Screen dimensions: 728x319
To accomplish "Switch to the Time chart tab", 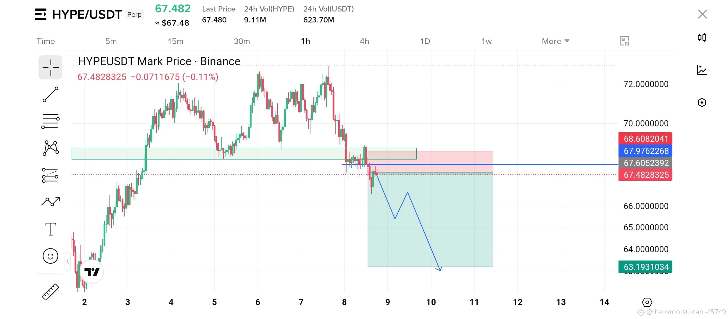I will point(46,41).
